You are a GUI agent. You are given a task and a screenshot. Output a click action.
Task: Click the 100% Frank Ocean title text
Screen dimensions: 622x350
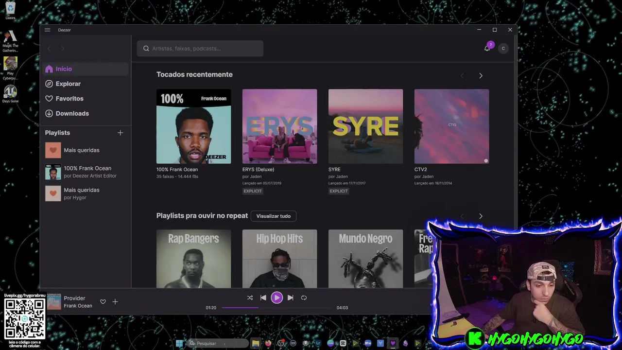click(177, 170)
